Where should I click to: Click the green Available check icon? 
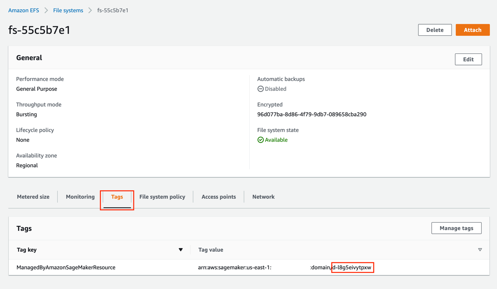[260, 140]
